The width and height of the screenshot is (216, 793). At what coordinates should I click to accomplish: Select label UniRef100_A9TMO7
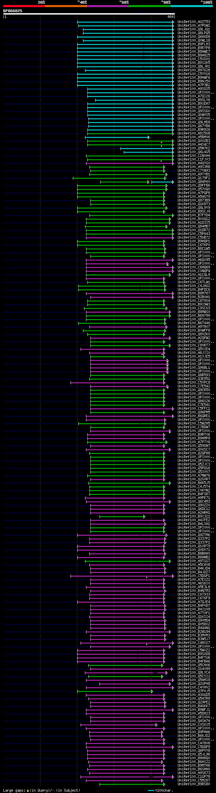coord(194,327)
